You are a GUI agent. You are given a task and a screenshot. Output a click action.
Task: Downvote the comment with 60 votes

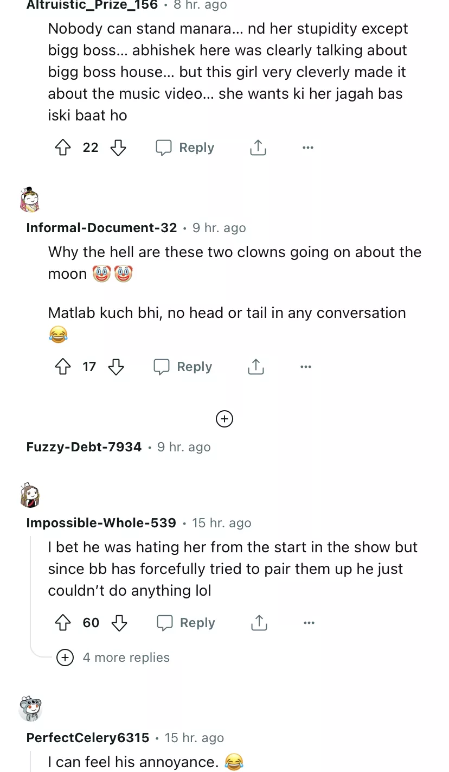pos(119,623)
